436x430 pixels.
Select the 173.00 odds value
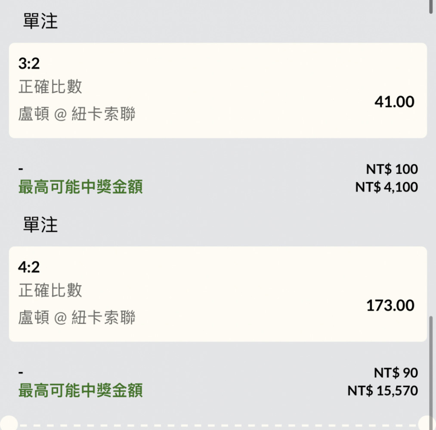click(390, 305)
